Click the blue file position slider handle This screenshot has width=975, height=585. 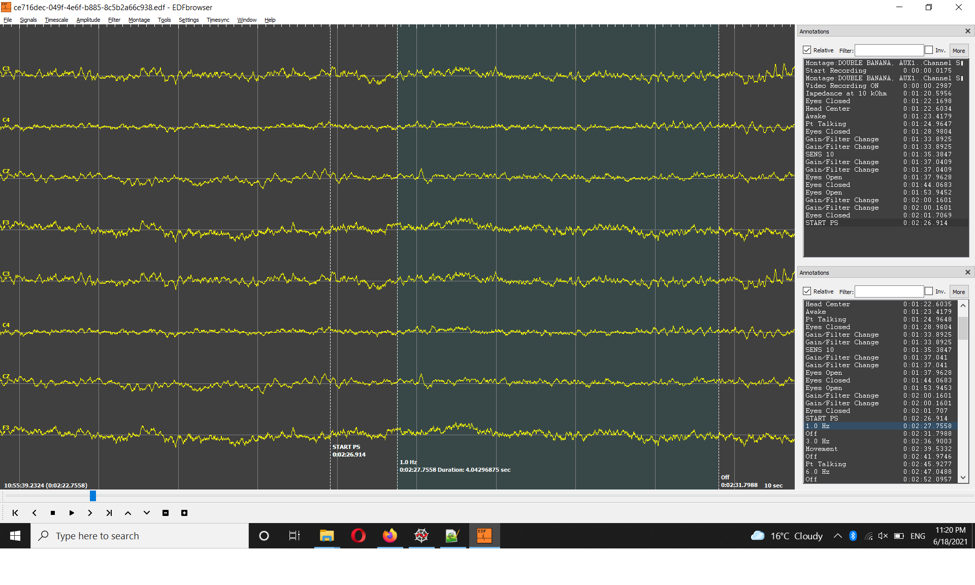pyautogui.click(x=93, y=496)
